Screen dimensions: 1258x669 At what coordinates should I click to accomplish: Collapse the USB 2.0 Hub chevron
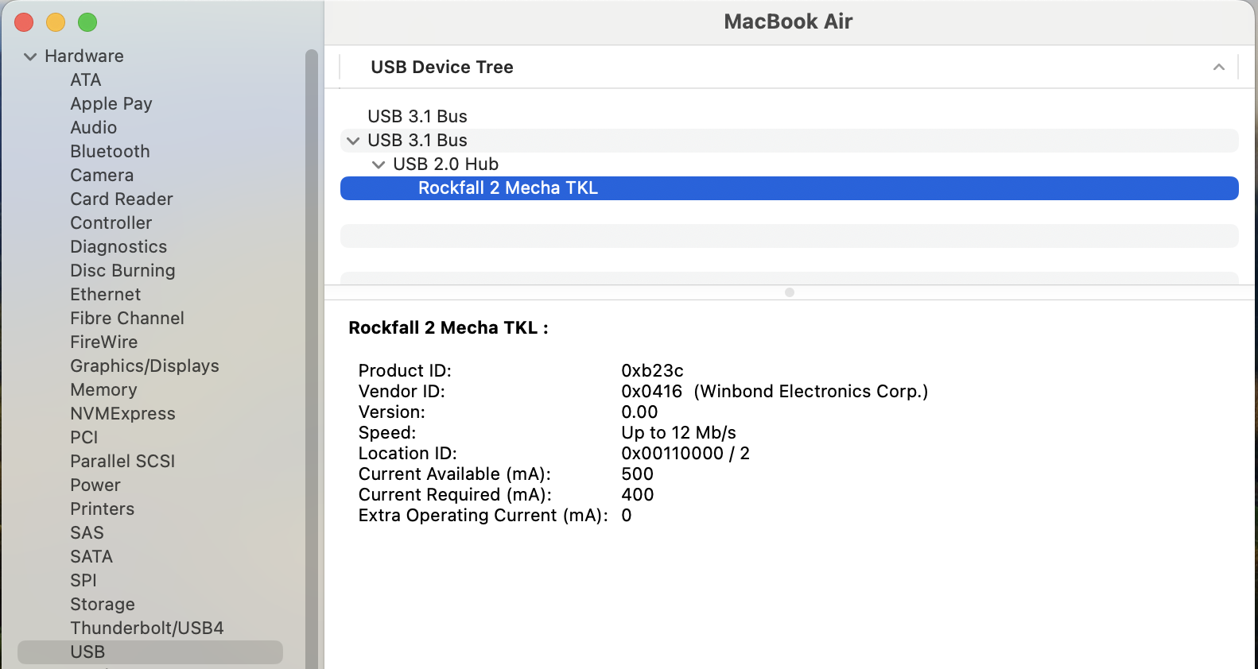(379, 164)
